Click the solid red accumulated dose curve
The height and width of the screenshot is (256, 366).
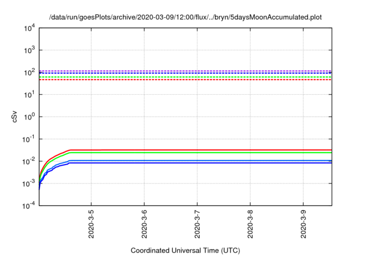pos(185,150)
